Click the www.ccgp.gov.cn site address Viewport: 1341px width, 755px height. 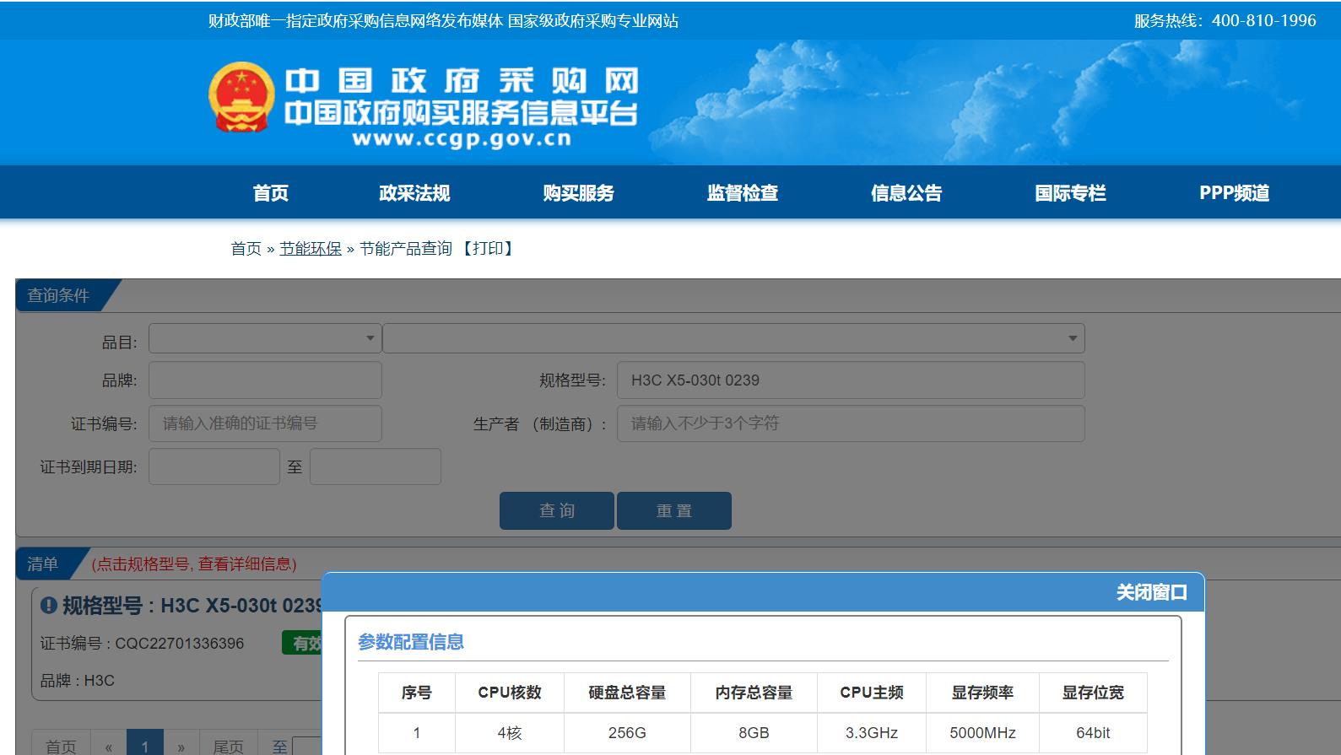pos(462,138)
